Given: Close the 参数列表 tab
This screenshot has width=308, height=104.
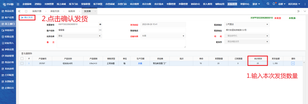Looking at the screenshot, I should (x=64, y=11).
